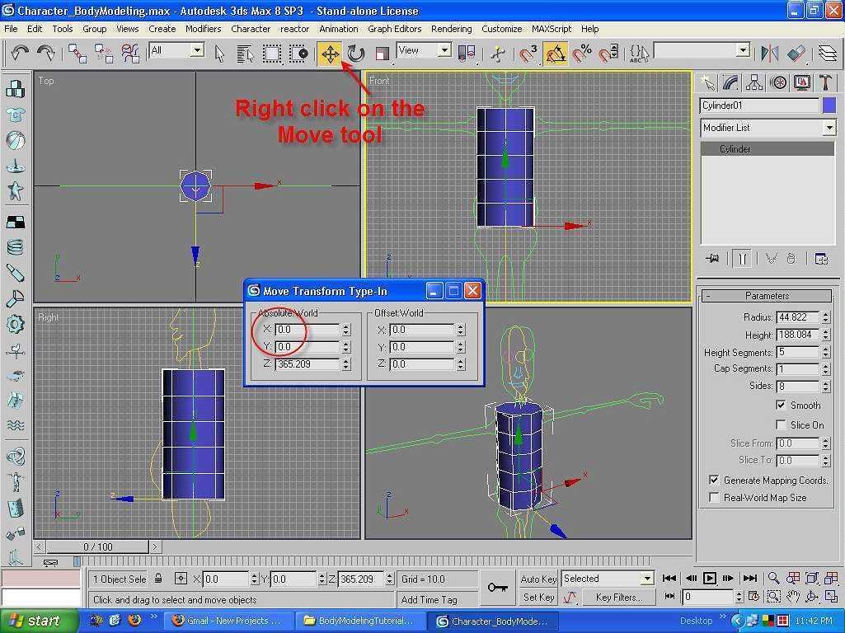Click Absolute World X field in Type-In

307,330
